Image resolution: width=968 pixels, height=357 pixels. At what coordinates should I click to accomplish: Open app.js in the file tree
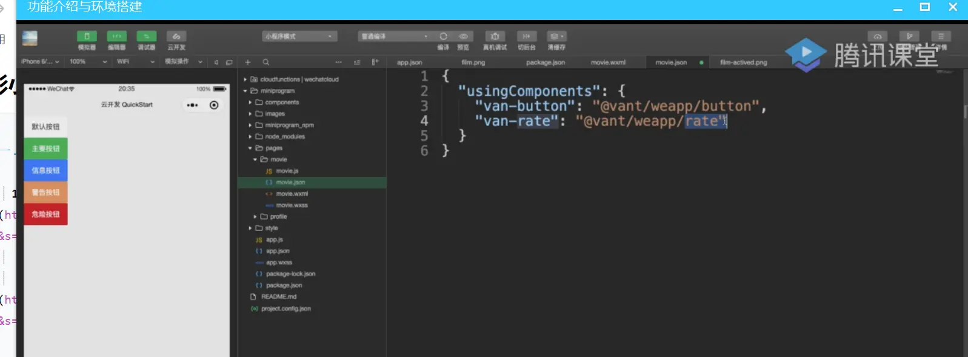[x=274, y=240]
